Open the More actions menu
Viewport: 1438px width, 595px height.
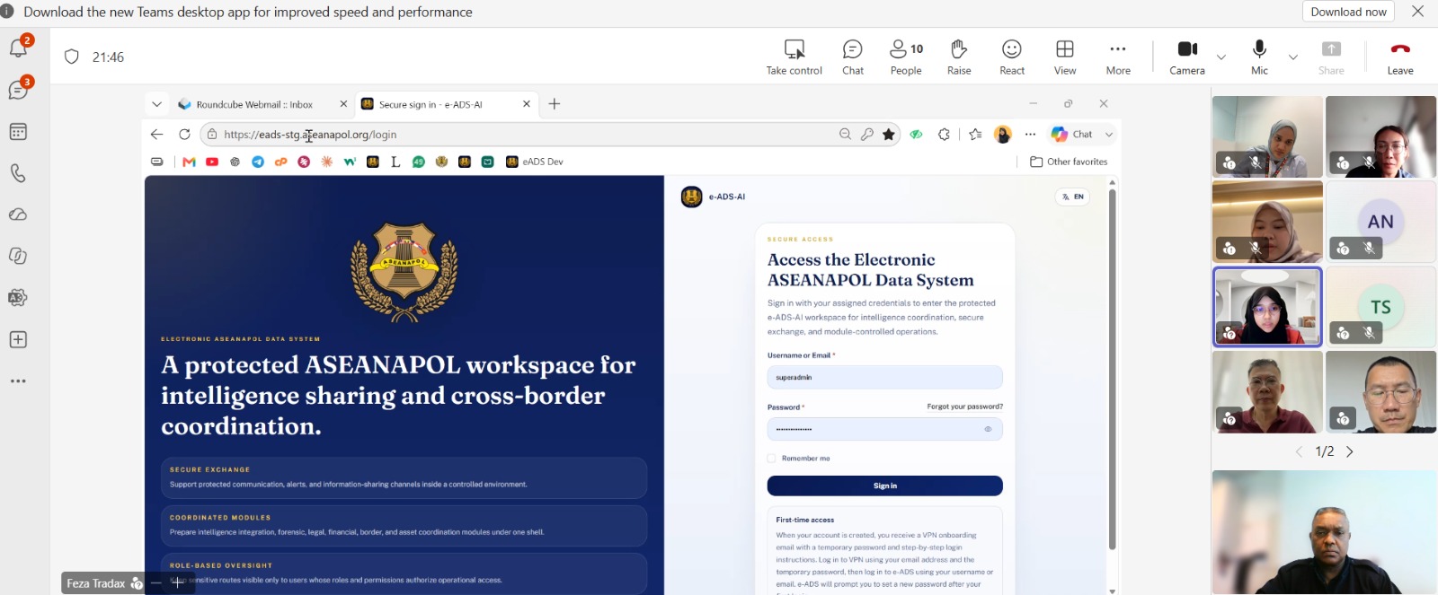[x=1118, y=57]
